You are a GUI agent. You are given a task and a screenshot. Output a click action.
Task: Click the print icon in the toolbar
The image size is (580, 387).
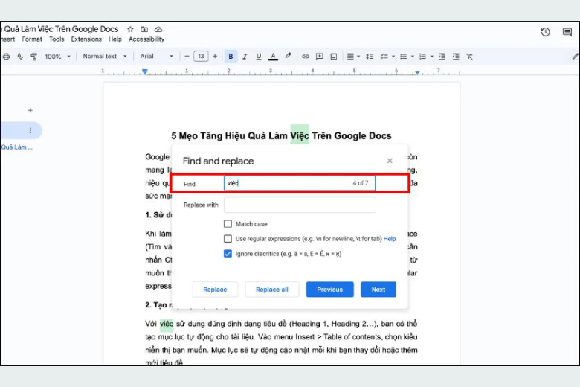[7, 56]
